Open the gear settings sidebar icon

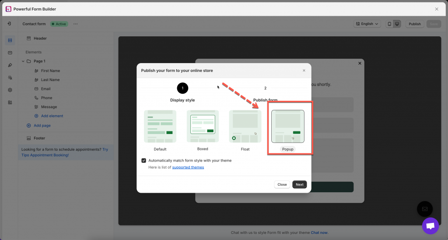pyautogui.click(x=10, y=90)
